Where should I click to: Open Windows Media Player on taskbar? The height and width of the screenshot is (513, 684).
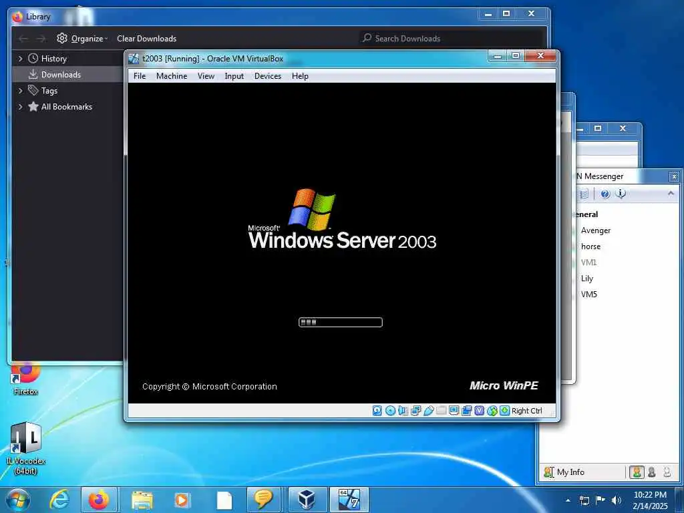coord(182,500)
